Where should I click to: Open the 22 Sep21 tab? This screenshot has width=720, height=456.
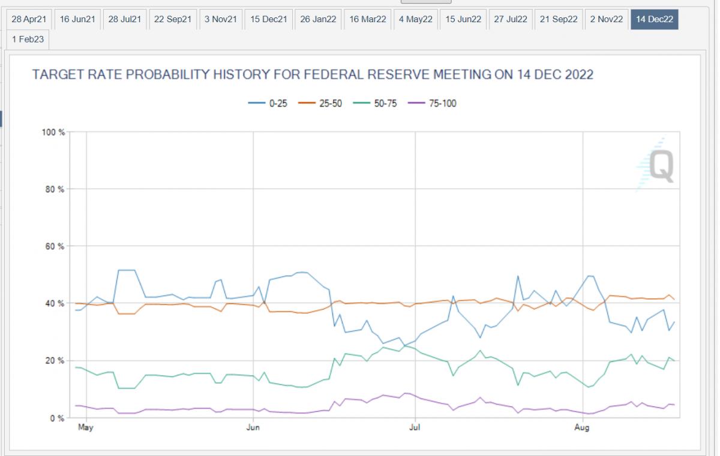pos(172,19)
